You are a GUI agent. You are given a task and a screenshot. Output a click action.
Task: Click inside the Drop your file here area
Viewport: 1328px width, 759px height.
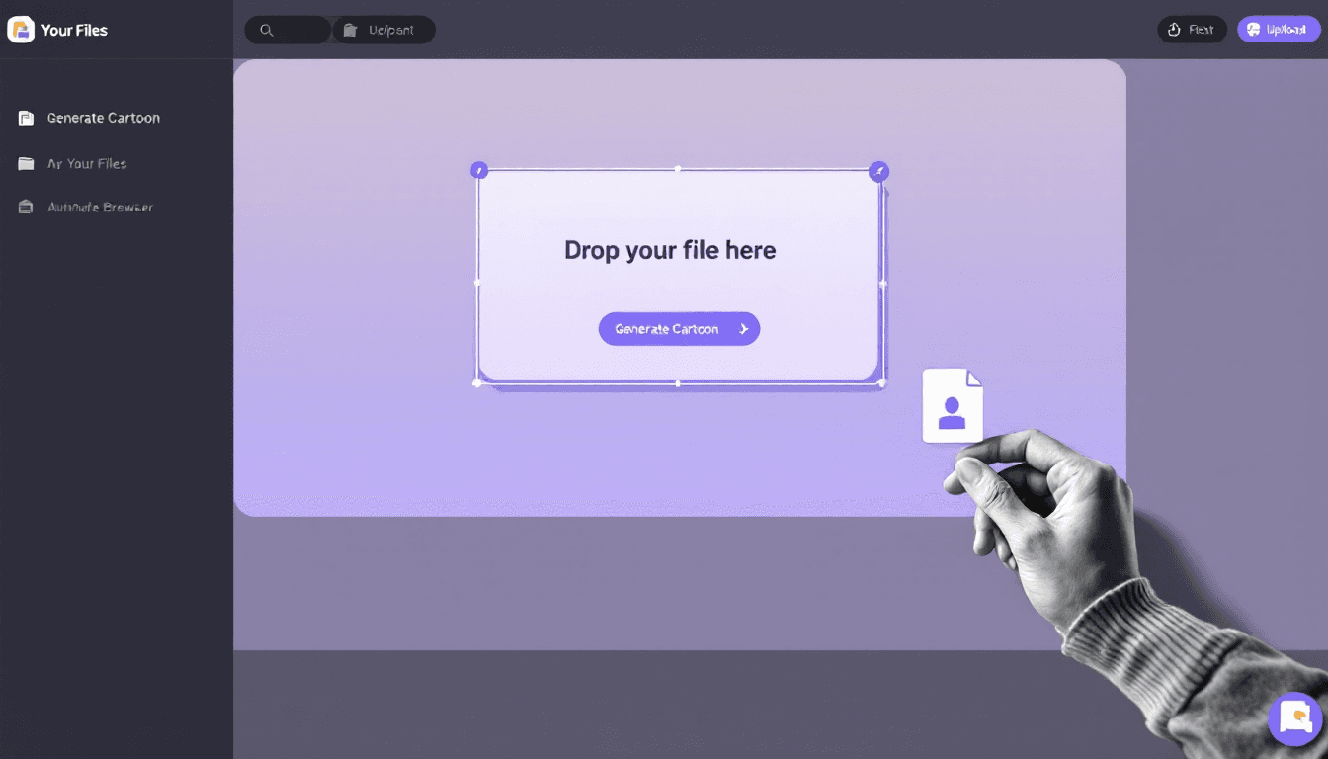tap(679, 250)
